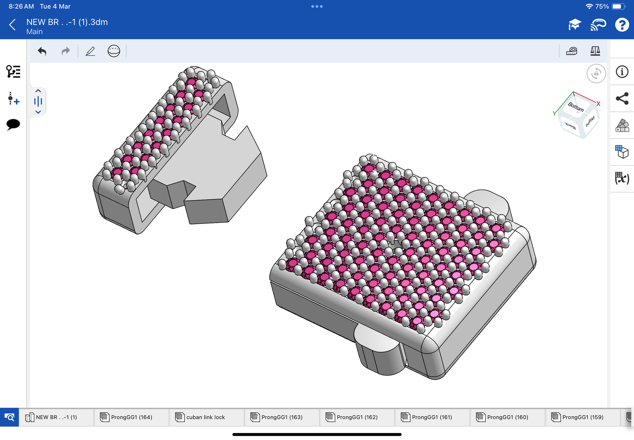Open the document info panel

point(622,72)
